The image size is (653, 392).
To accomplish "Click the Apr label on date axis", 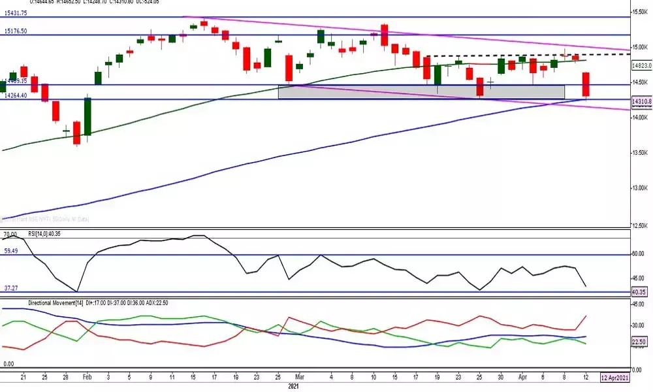I will (522, 377).
